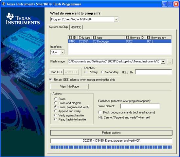Click the Texas Instruments title bar icon

3,4
